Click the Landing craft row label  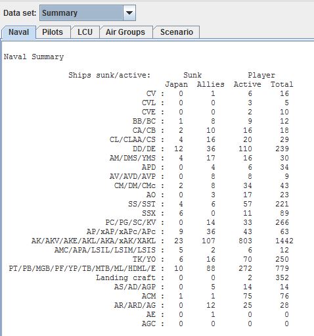[126, 277]
